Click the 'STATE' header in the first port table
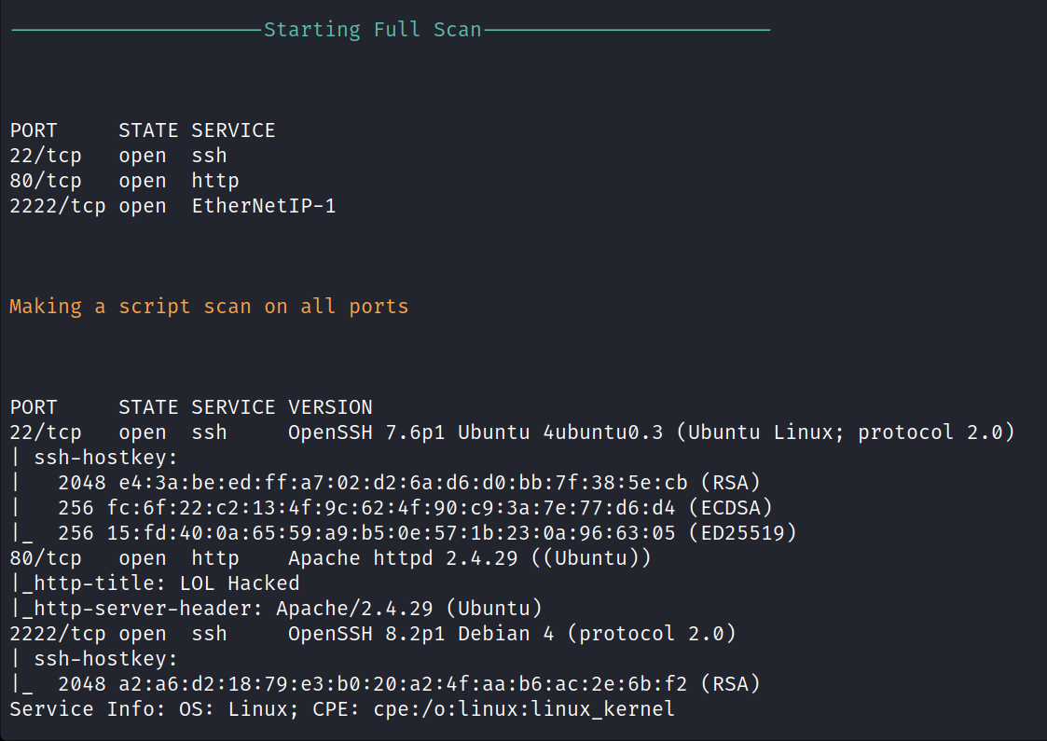The width and height of the screenshot is (1047, 741). coord(148,130)
